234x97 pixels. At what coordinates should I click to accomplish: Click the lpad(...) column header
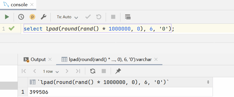click(120, 82)
